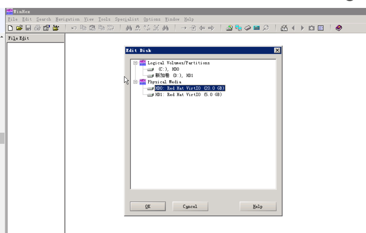Click the Open Folder toolbar icon

coord(56,28)
